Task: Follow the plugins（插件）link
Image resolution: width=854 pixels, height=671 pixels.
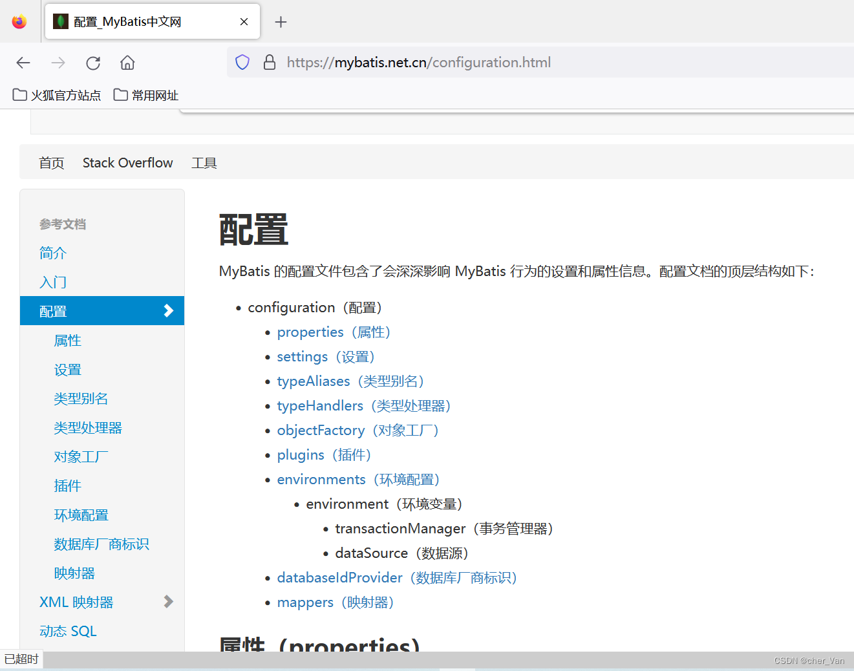Action: coord(325,455)
